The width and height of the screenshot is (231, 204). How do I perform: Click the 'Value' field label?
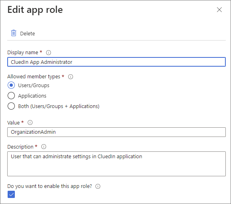(x=13, y=123)
